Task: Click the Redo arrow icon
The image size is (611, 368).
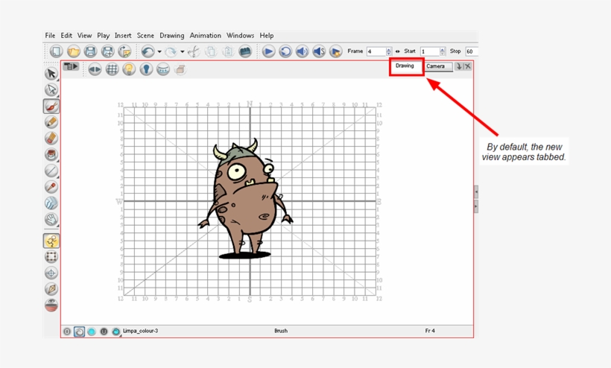Action: point(171,51)
